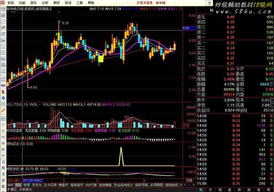Click the minus button beside template tabs
274x192 pixels.
point(189,185)
